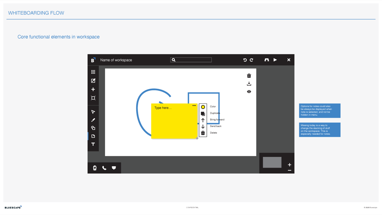Viewport: 382px width, 215px height.
Task: Select the Text tool
Action: 93,144
